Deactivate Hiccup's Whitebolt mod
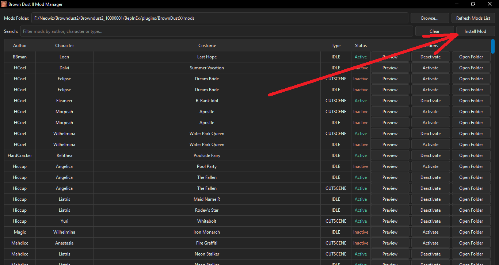The height and width of the screenshot is (265, 499). point(430,221)
